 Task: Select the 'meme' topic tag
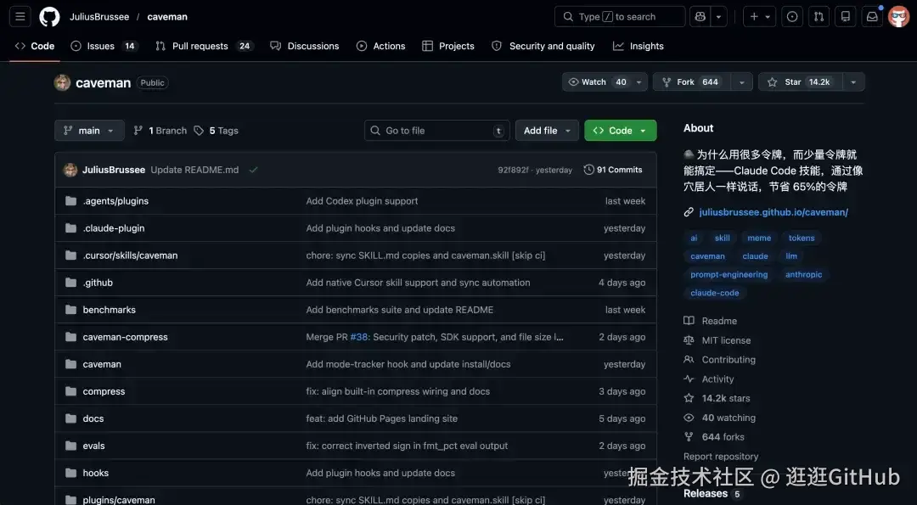[759, 238]
